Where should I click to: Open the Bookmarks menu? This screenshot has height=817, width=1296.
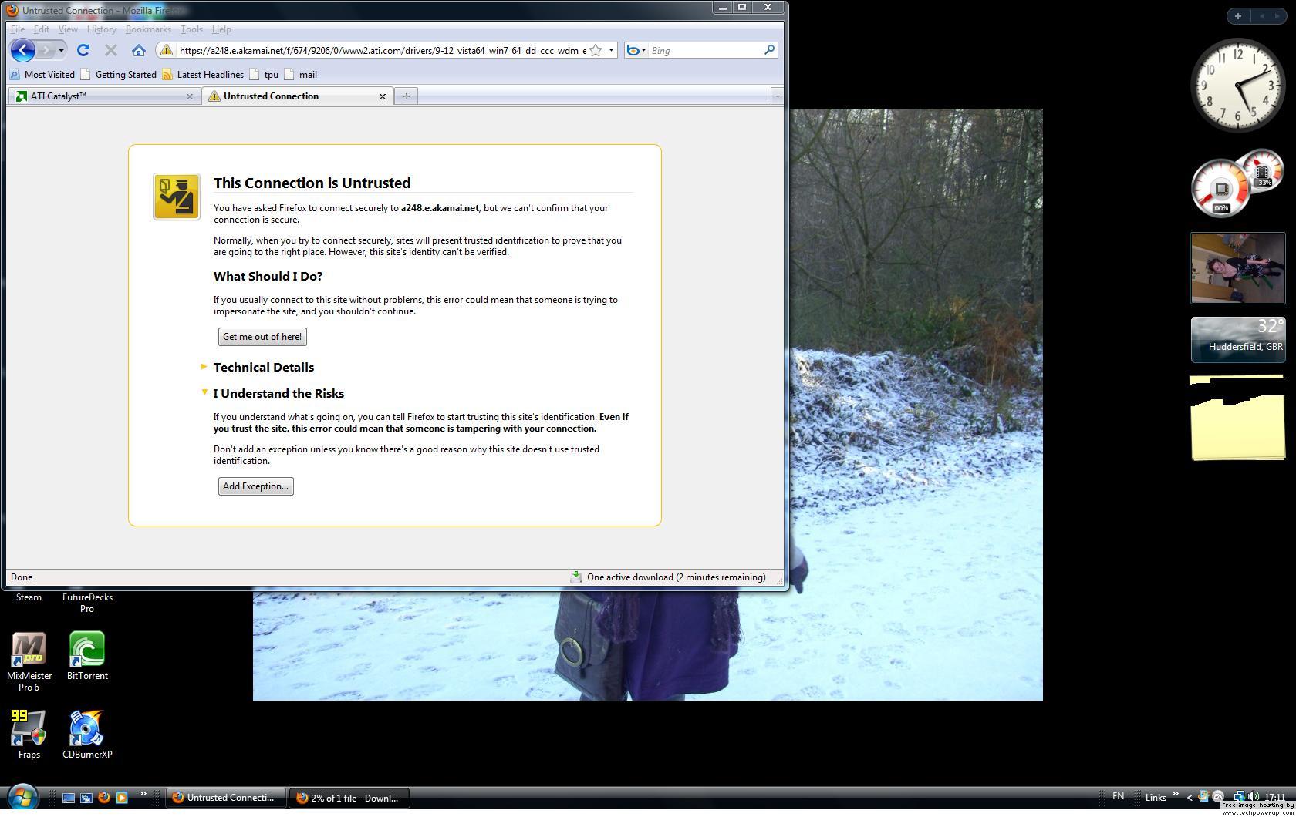[x=148, y=29]
